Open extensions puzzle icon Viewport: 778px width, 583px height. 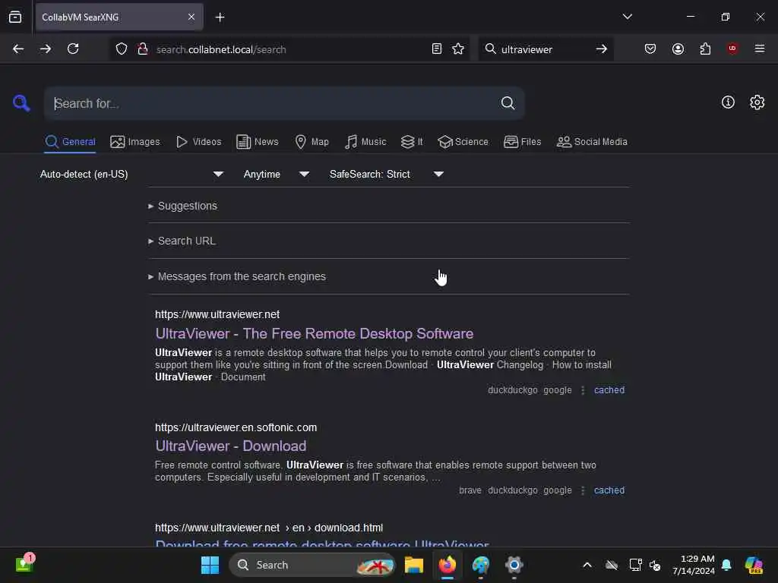(x=705, y=49)
